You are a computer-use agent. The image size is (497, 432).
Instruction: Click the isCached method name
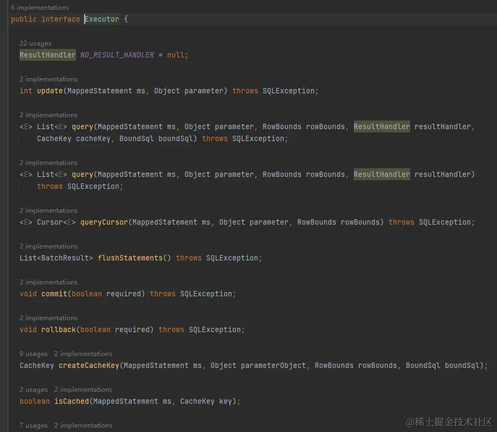[x=72, y=401]
